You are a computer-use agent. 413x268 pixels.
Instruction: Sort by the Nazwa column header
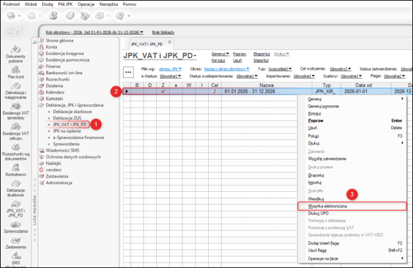(266, 85)
